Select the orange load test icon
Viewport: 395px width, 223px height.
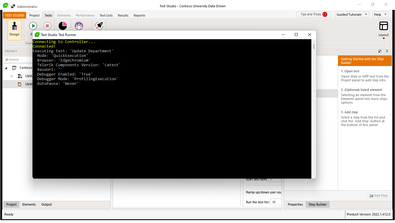20,84
